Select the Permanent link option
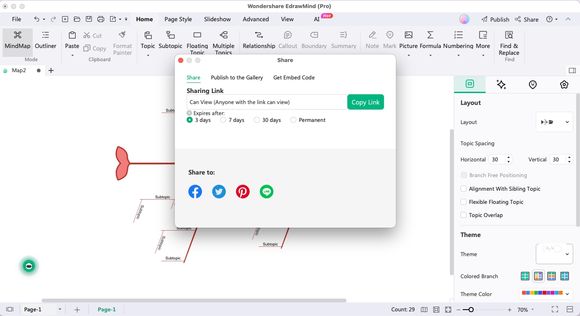 (293, 120)
